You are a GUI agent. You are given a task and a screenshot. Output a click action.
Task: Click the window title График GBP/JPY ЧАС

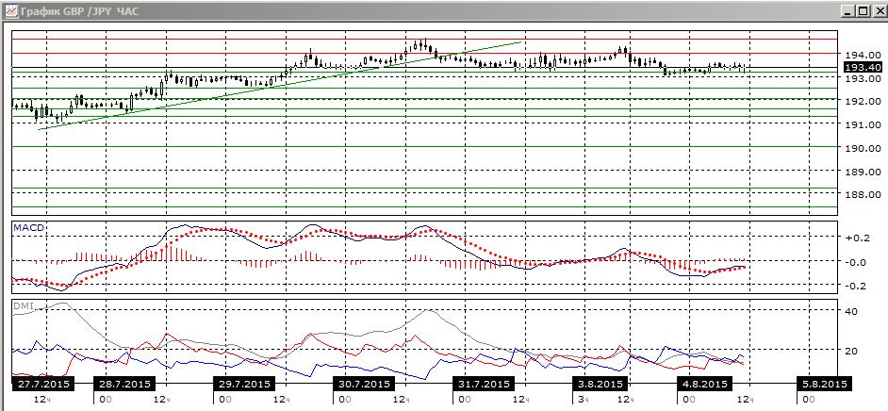(79, 10)
